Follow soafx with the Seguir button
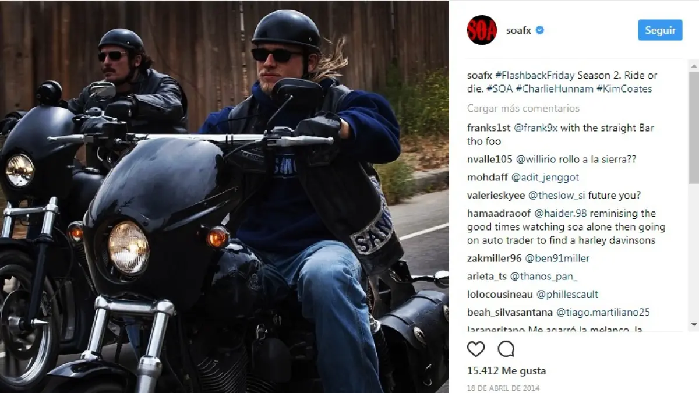Viewport: 699px width, 393px height. [660, 30]
